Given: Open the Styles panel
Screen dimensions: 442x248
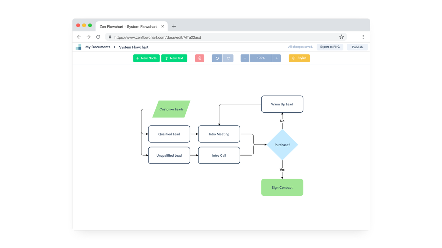Looking at the screenshot, I should (x=299, y=58).
